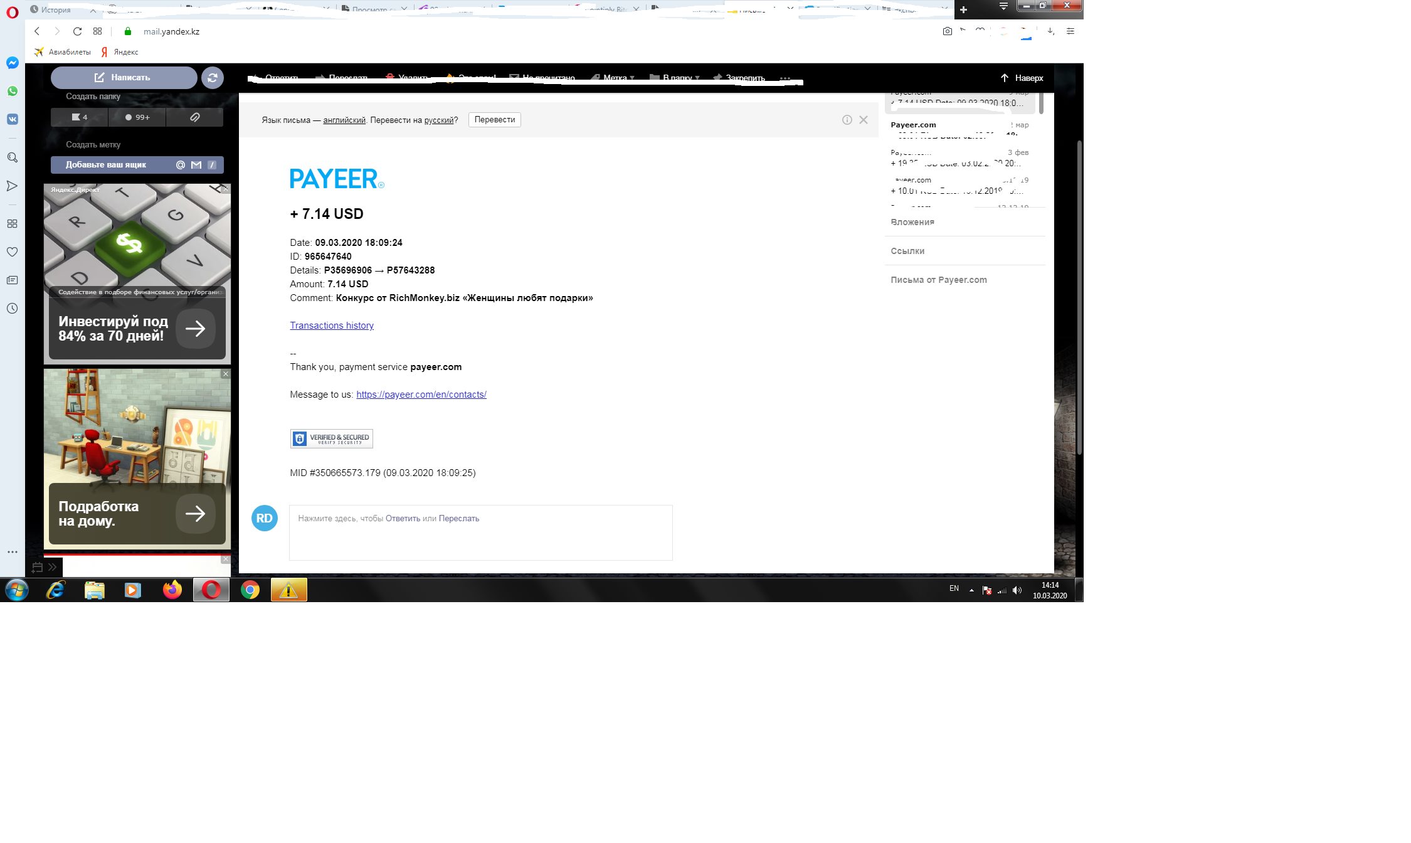Change target language 'русский'
Screen dimensions: 1411x843
click(x=439, y=120)
